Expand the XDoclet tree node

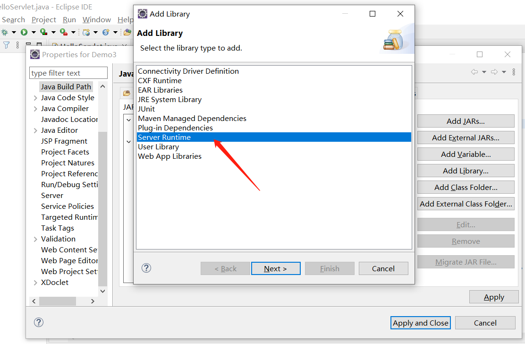point(35,283)
